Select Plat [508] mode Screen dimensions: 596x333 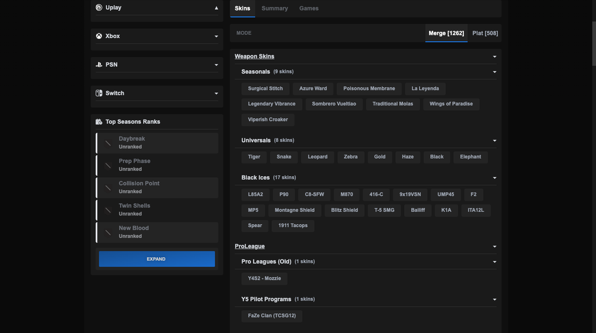pos(485,33)
